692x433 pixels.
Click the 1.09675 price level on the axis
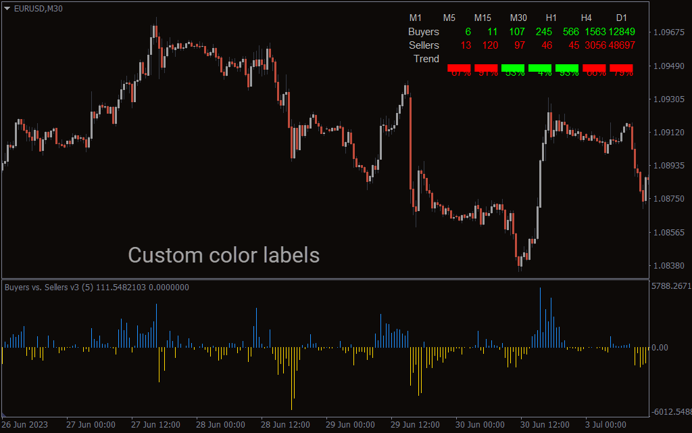tap(669, 32)
